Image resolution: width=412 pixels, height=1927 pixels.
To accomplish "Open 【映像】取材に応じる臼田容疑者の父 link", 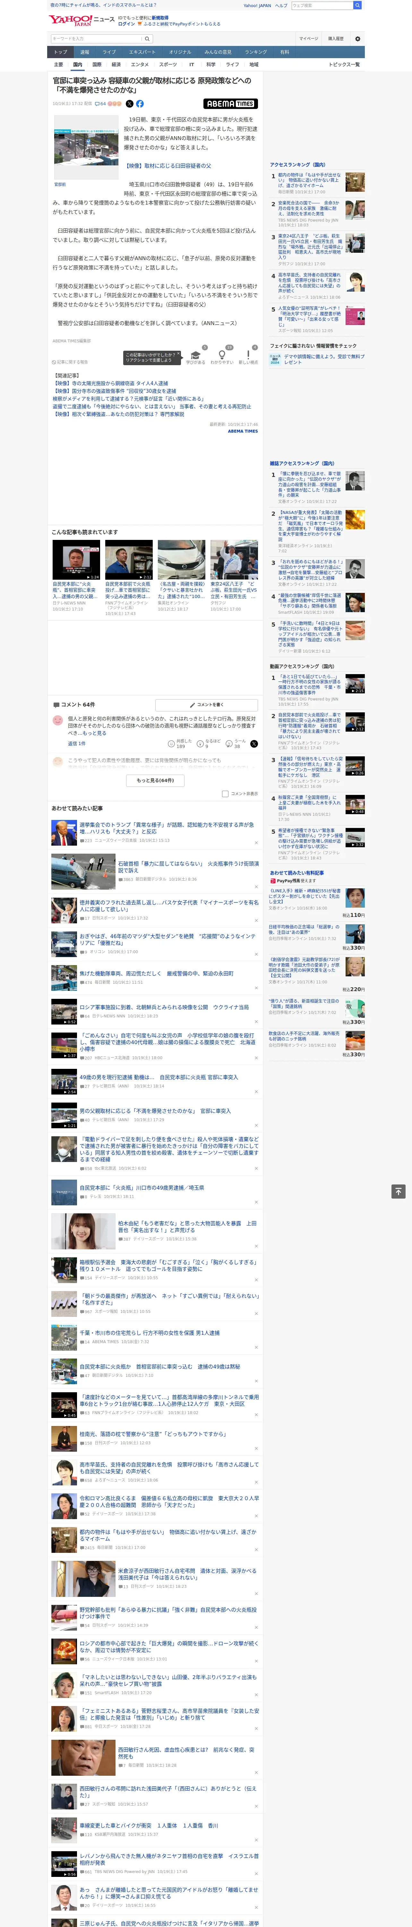I will (x=167, y=166).
